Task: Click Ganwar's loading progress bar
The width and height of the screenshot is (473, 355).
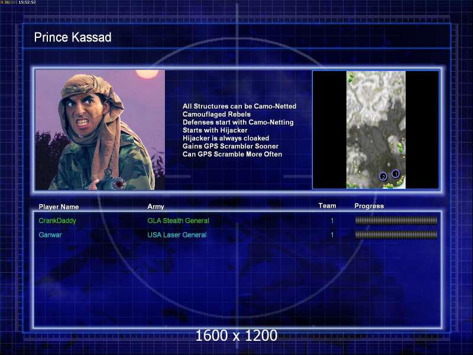Action: tap(396, 235)
